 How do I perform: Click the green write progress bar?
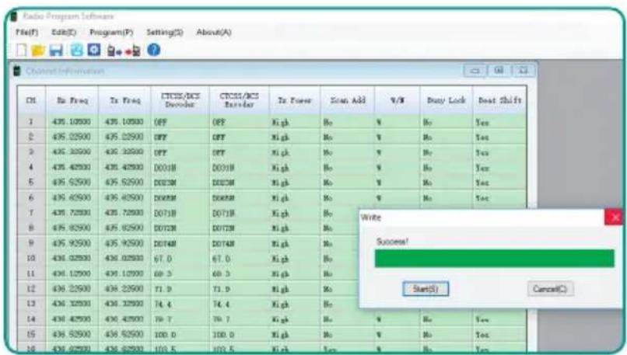494,259
